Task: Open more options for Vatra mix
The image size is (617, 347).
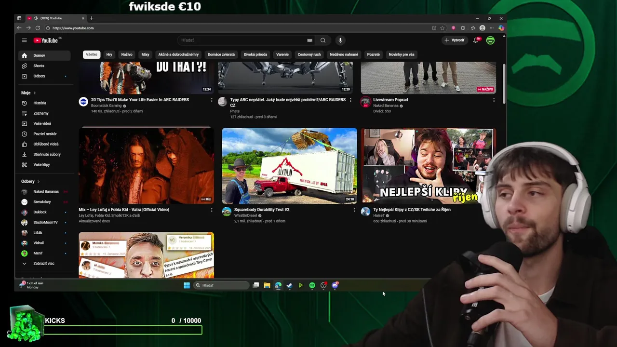Action: coord(211,210)
